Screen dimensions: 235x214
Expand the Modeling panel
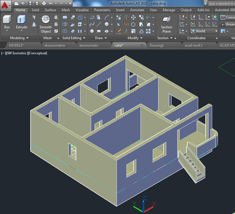[19, 38]
